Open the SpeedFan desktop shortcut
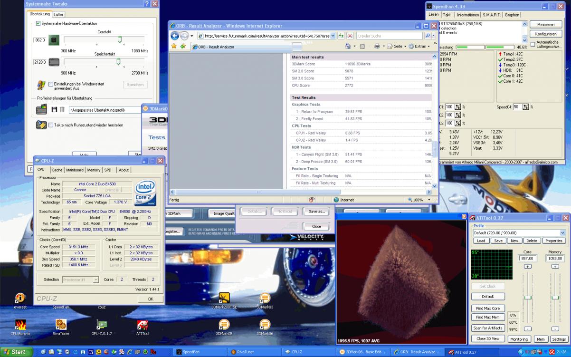 pyautogui.click(x=61, y=307)
